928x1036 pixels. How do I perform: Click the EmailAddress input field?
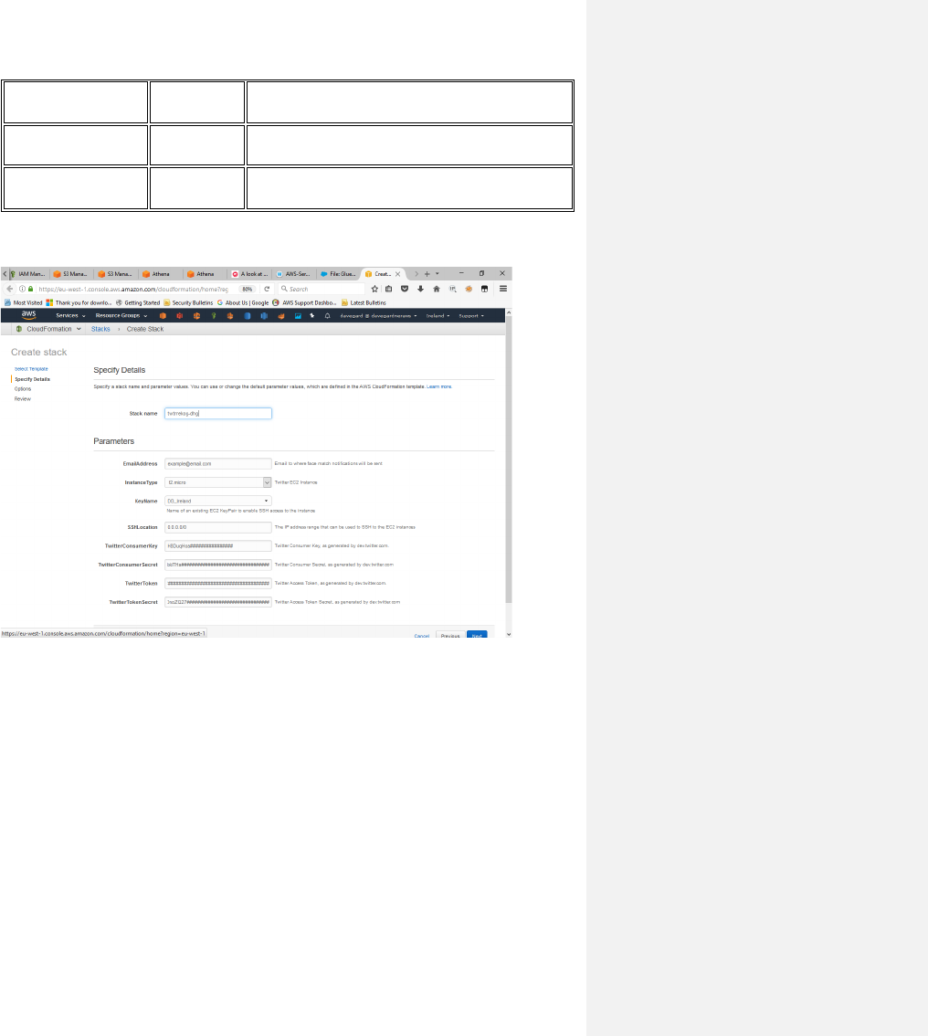pyautogui.click(x=218, y=463)
